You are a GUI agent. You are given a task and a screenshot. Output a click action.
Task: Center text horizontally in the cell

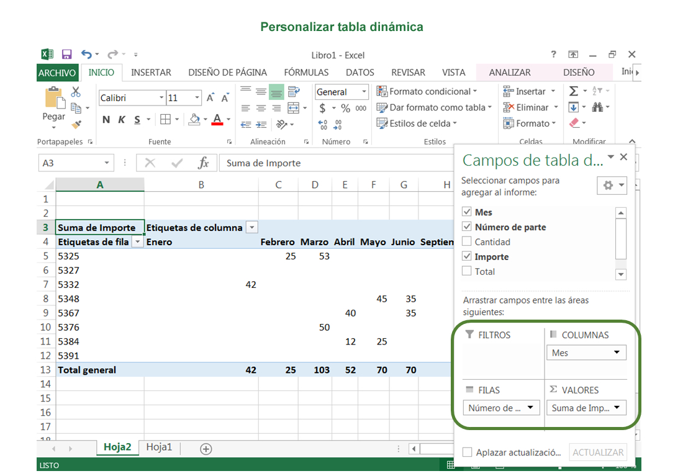tap(261, 108)
